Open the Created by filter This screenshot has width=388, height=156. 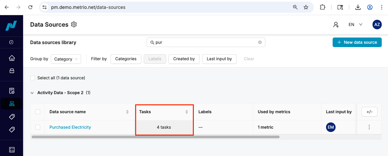184,59
